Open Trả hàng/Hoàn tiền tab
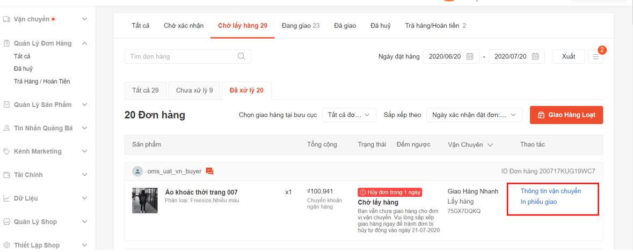The height and width of the screenshot is (252, 633). (x=435, y=26)
